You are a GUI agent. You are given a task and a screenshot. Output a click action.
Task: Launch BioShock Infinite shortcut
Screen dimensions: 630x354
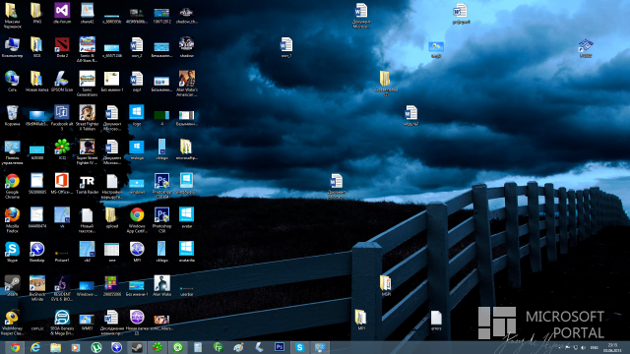pos(37,284)
